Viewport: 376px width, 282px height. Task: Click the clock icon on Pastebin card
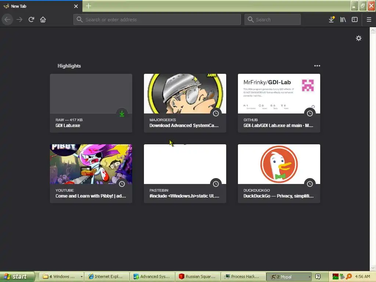(x=216, y=184)
